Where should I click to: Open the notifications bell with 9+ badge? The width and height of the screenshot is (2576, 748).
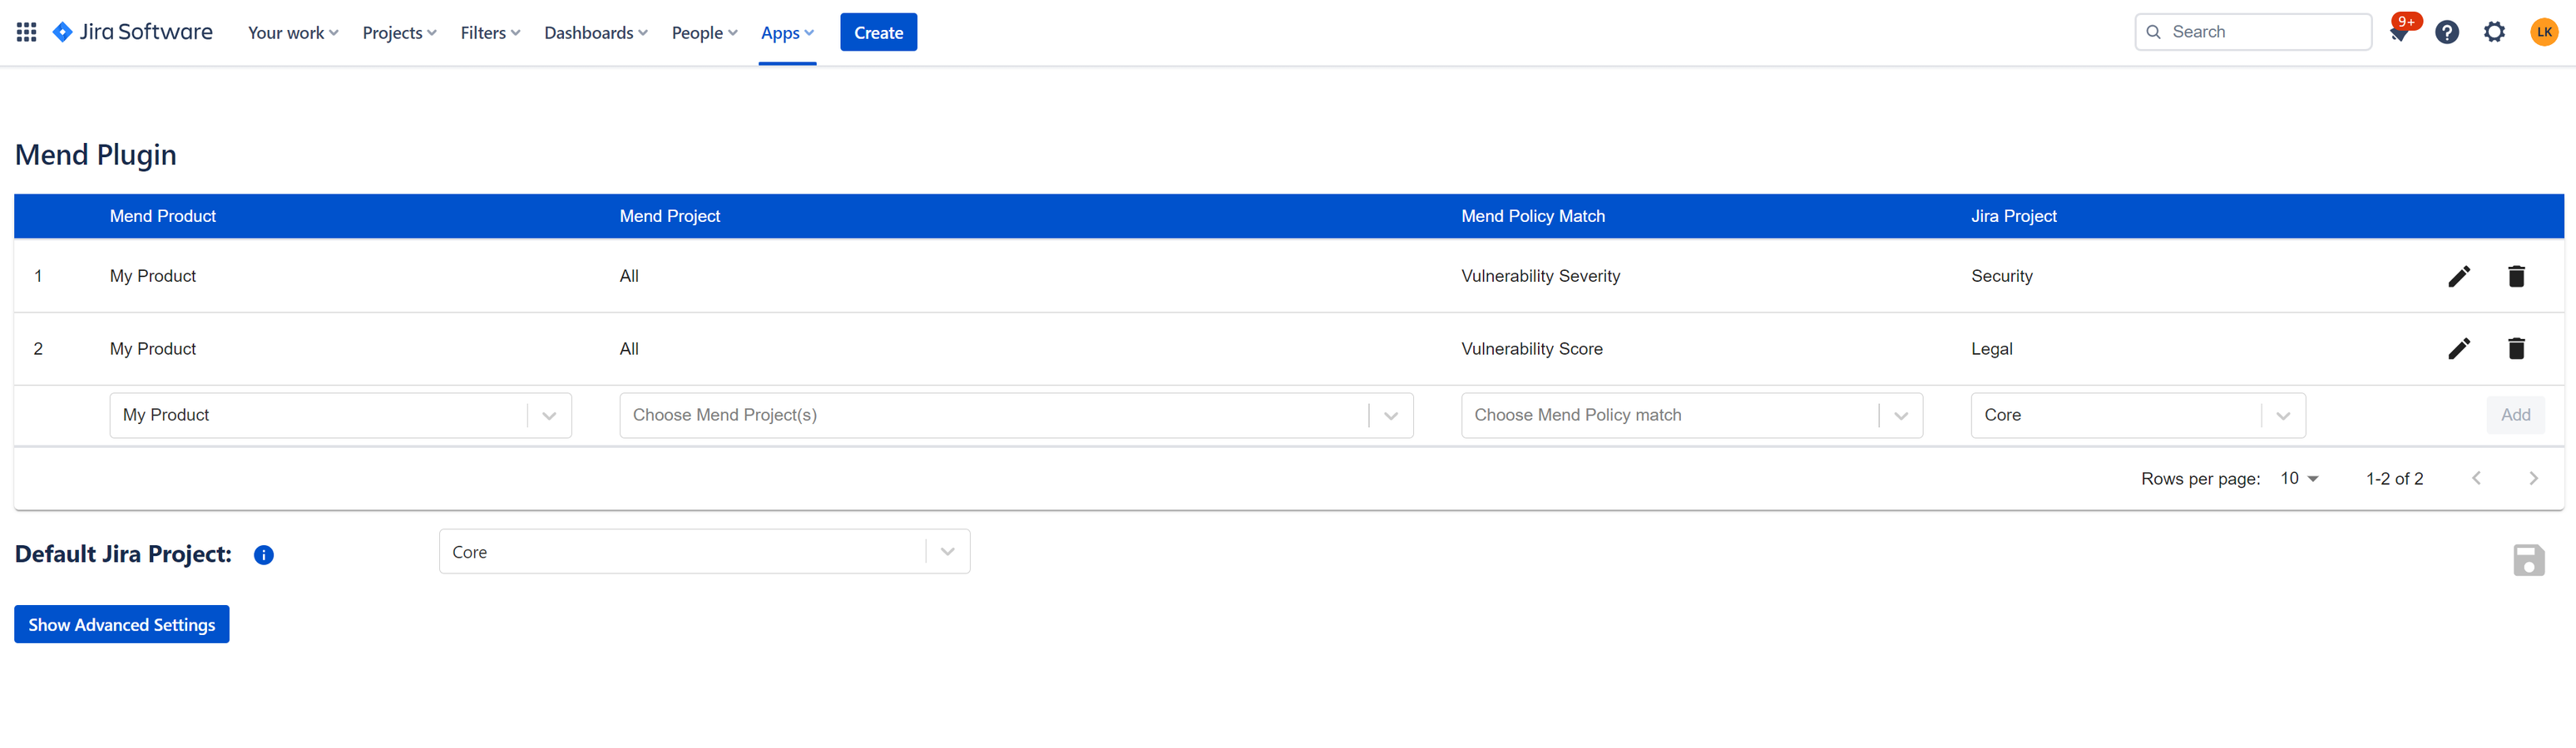click(2400, 32)
